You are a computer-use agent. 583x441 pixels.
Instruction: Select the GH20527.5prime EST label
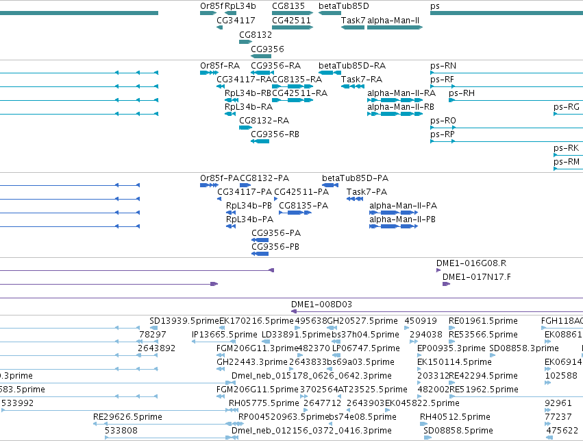[362, 321]
